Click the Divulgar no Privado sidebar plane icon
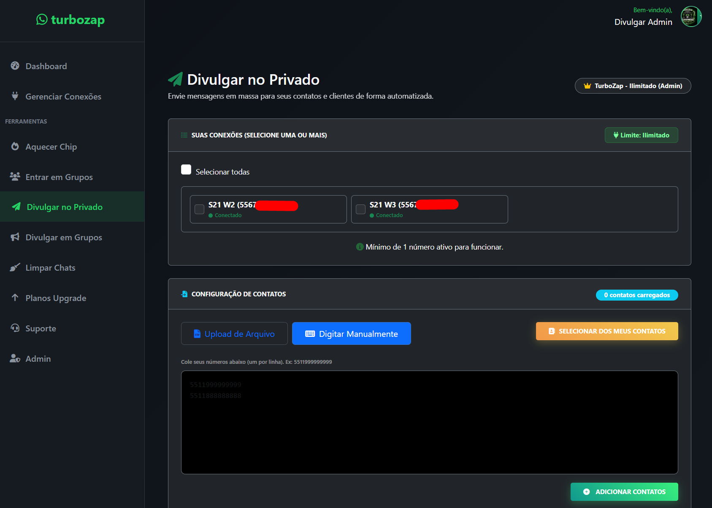Viewport: 712px width, 508px height. click(x=16, y=207)
